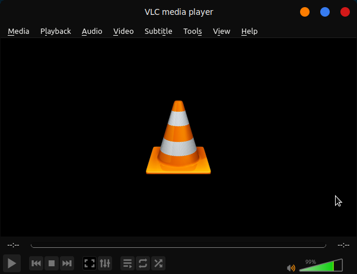Click the playback seek bar
This screenshot has height=274, width=357.
178,245
